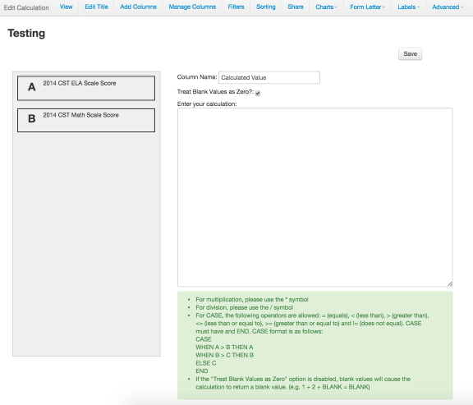
Task: Click the 'WHEN B > C THEN B' example line
Action: coord(224,355)
